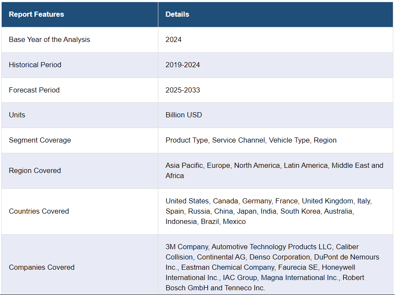
Task: Select the 'Units' row label
Action: click(17, 115)
